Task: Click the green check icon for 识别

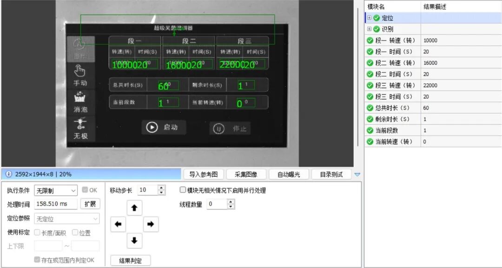Action: (376, 29)
